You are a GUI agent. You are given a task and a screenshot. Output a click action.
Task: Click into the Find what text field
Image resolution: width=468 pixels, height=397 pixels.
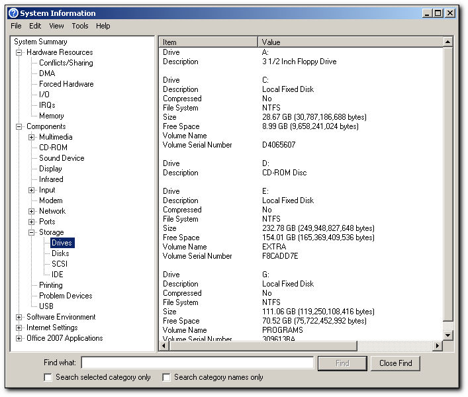197,363
